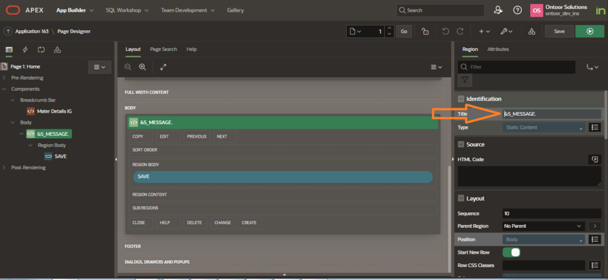The width and height of the screenshot is (608, 280).
Task: Open the Processing tab icon in left pane
Action: [41, 49]
